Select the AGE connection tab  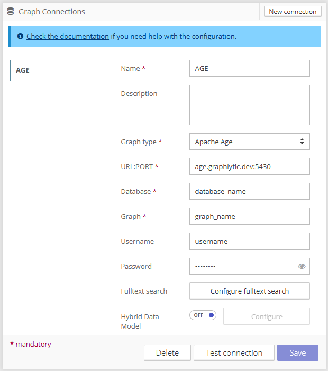coord(61,70)
